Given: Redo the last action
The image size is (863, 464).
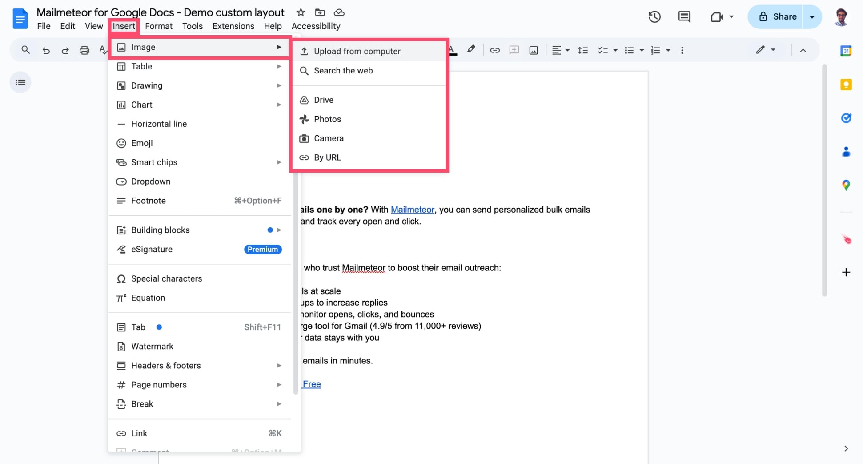Looking at the screenshot, I should pos(65,50).
